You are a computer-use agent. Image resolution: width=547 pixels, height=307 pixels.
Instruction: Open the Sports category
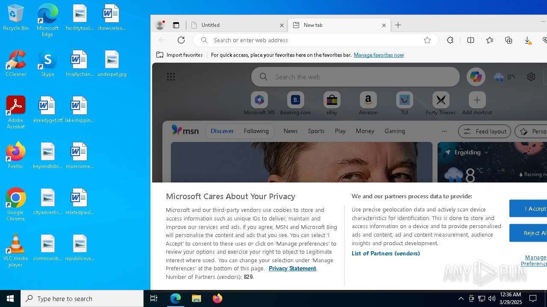[x=316, y=131]
